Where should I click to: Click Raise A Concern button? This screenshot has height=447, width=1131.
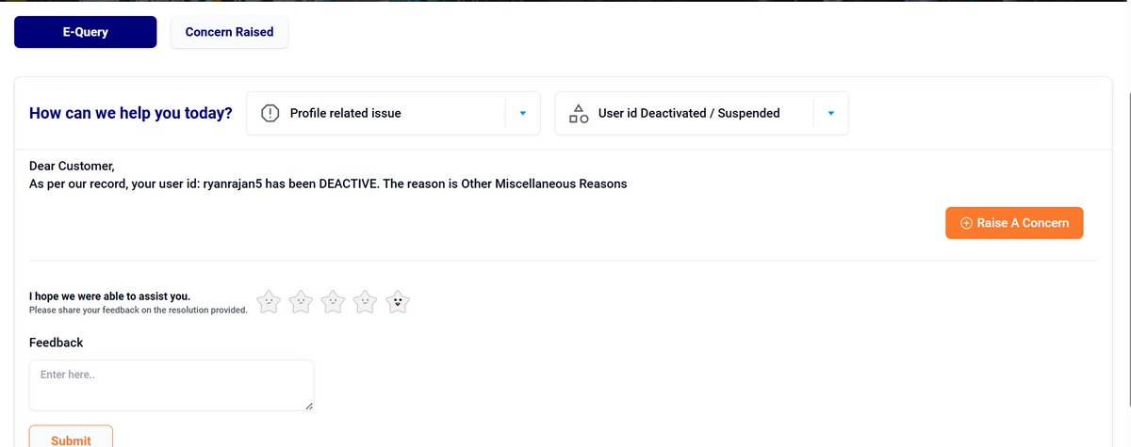coord(1014,223)
